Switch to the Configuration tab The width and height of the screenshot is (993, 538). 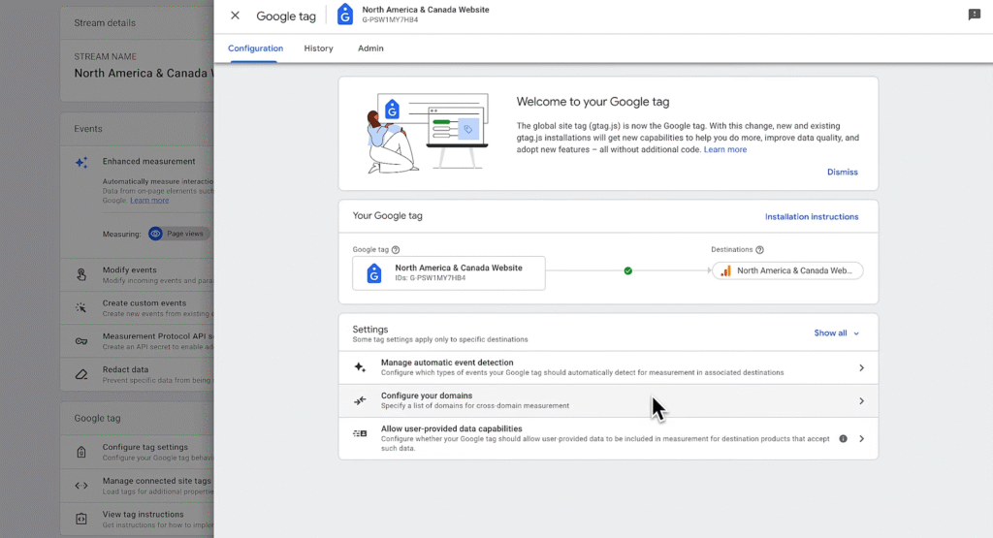point(255,48)
